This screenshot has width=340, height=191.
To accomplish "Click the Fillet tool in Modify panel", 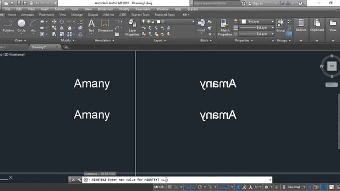I will click(70, 28).
